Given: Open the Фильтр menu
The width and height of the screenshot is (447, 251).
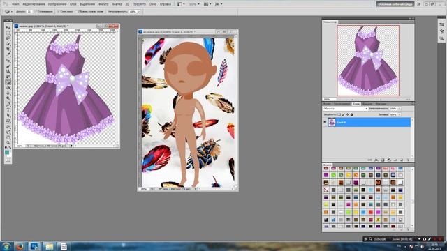Looking at the screenshot, I should pos(103,4).
